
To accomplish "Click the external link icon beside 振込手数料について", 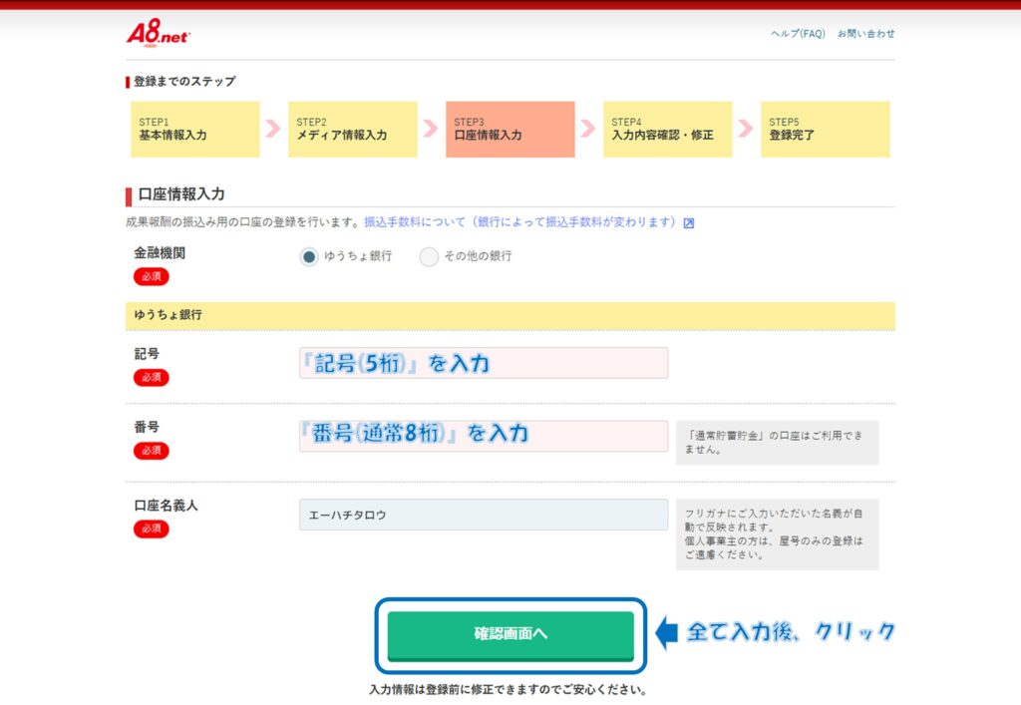I will coord(689,222).
